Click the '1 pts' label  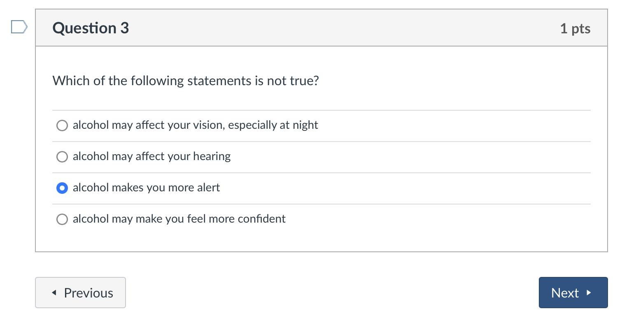click(575, 28)
